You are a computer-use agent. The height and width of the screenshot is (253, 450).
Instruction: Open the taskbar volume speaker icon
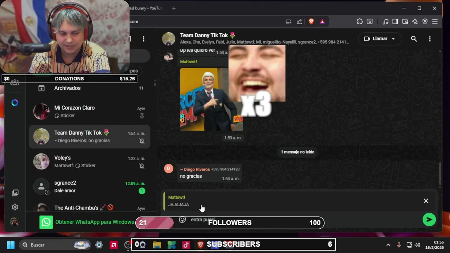[x=417, y=245]
